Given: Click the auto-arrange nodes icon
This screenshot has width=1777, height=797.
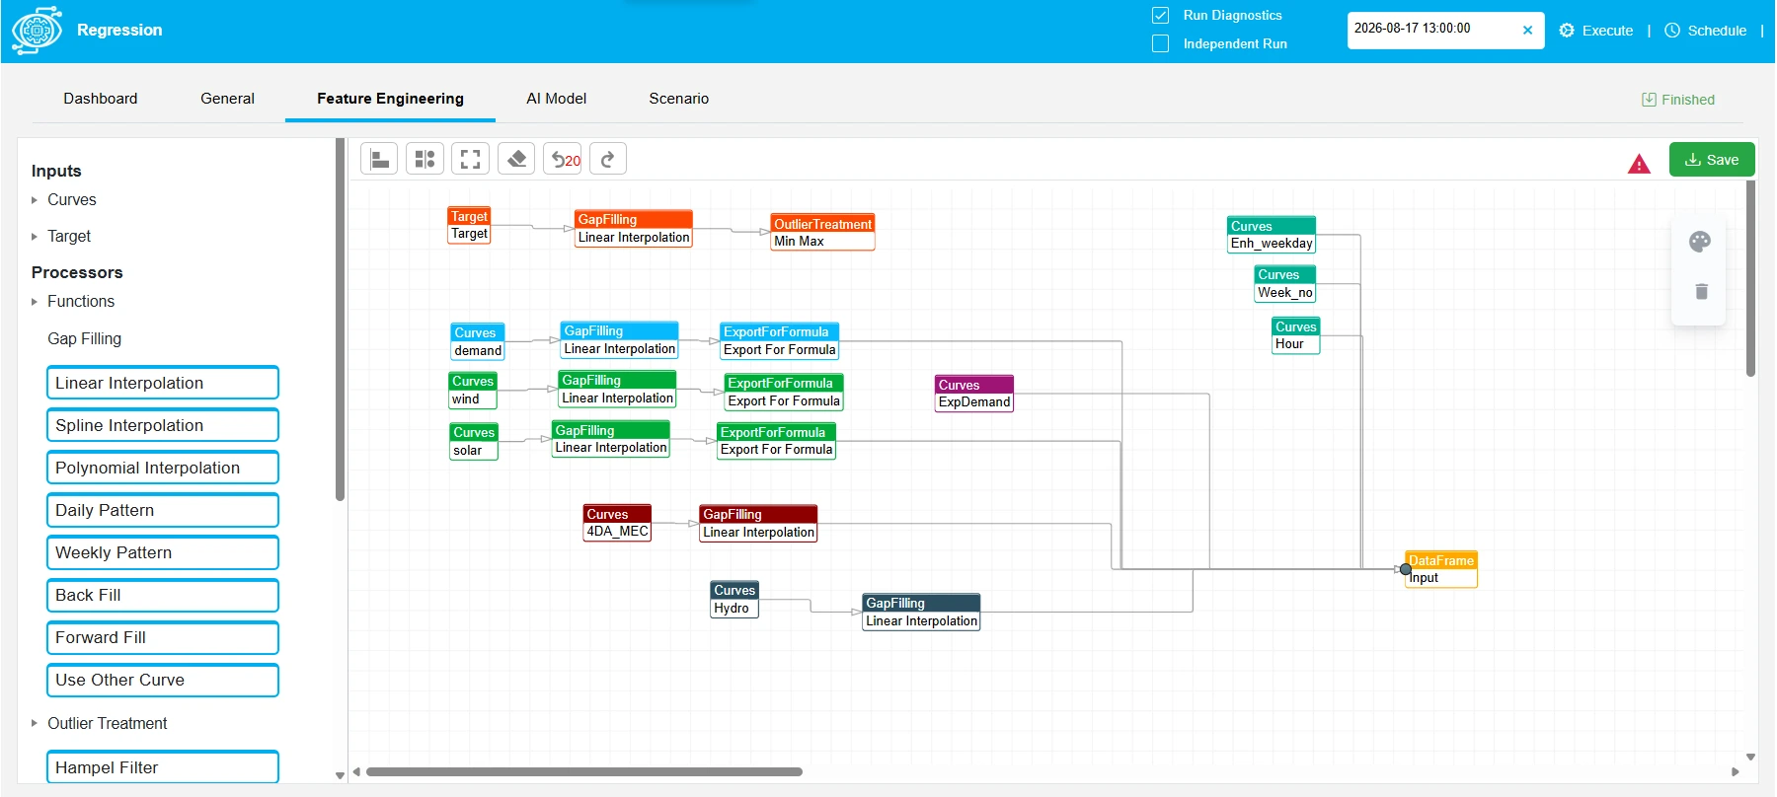Looking at the screenshot, I should [x=425, y=159].
